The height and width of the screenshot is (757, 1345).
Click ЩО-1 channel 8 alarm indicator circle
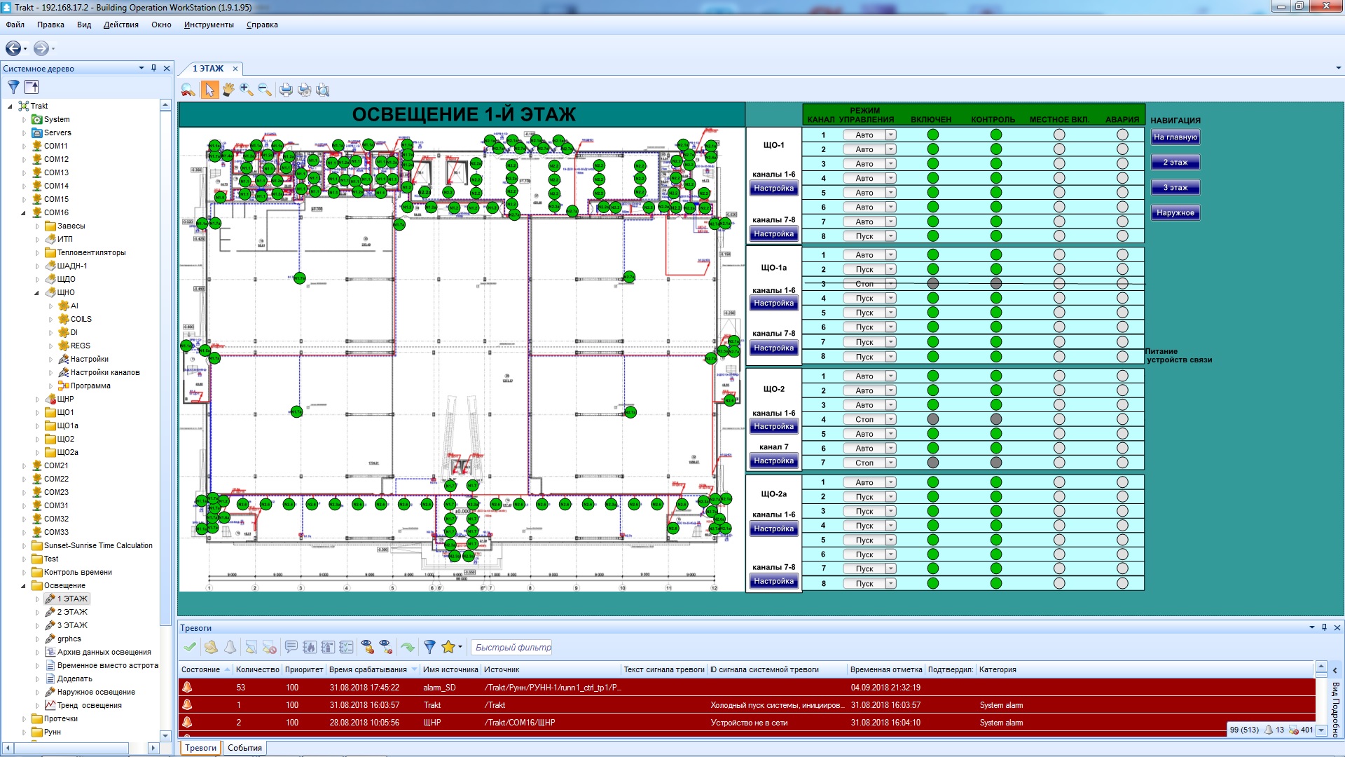click(1122, 236)
